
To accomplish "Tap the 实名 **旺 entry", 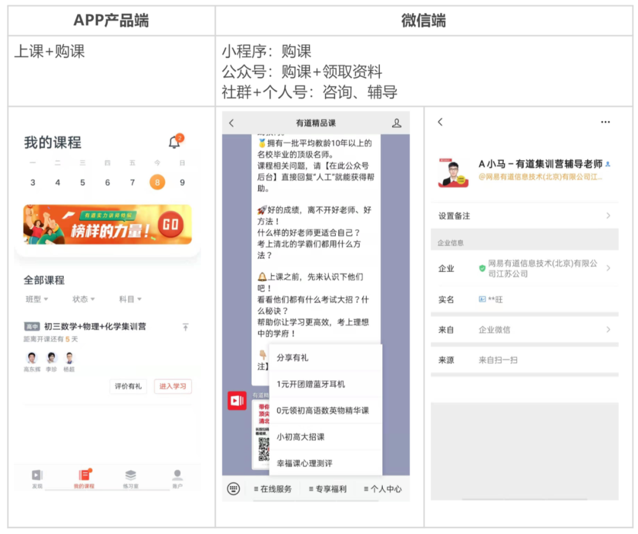I will coord(525,299).
